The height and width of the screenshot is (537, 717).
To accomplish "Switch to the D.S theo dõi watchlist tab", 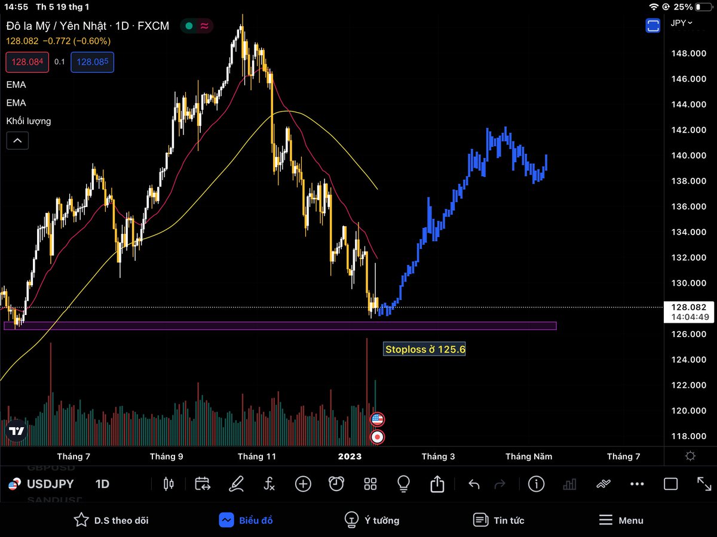I will click(111, 520).
